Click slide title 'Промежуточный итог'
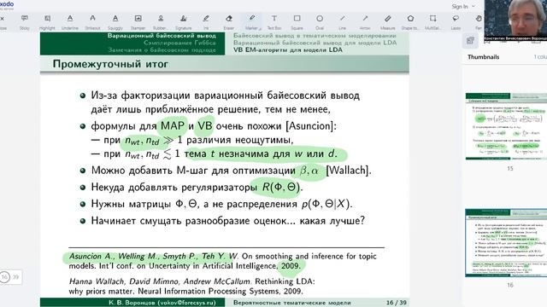This screenshot has height=307, width=547. tap(110, 64)
